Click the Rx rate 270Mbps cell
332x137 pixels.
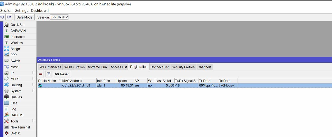click(x=228, y=86)
